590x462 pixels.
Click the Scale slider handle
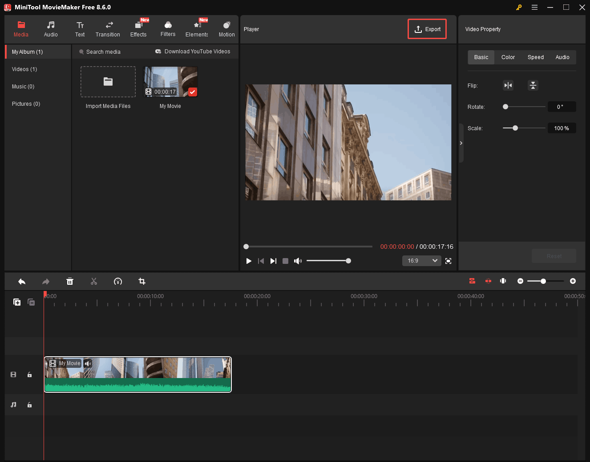point(515,128)
